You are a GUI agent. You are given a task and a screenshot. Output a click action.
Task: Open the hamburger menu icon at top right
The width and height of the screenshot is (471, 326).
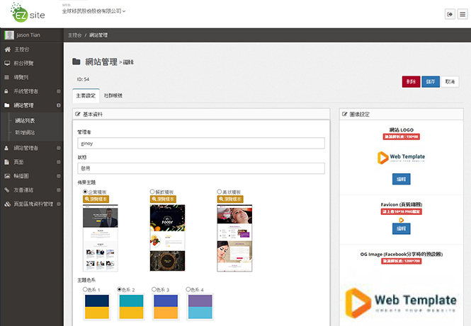pos(463,14)
